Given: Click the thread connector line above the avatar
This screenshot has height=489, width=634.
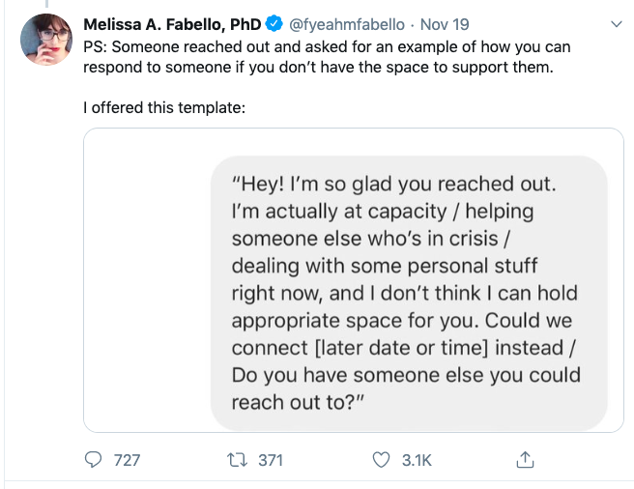Looking at the screenshot, I should tap(45, 5).
